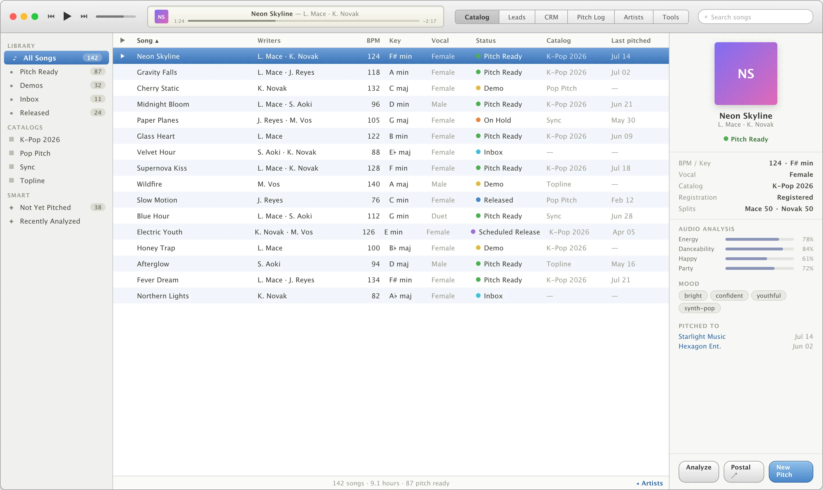This screenshot has height=490, width=823.
Task: Select Fever Dream in the list
Action: (x=391, y=280)
